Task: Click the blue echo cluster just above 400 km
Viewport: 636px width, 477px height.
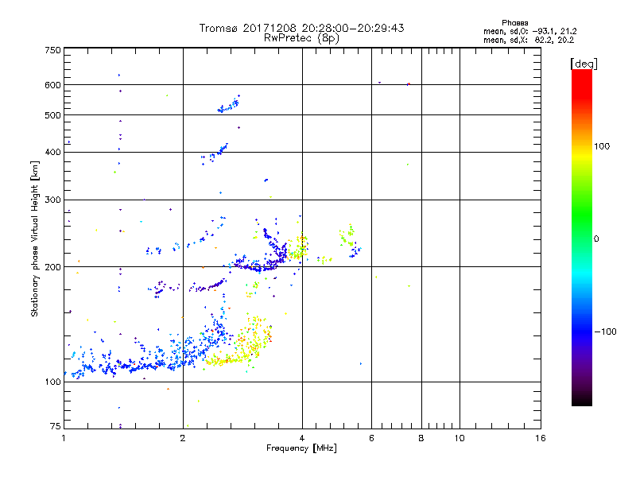Action: tap(215, 153)
